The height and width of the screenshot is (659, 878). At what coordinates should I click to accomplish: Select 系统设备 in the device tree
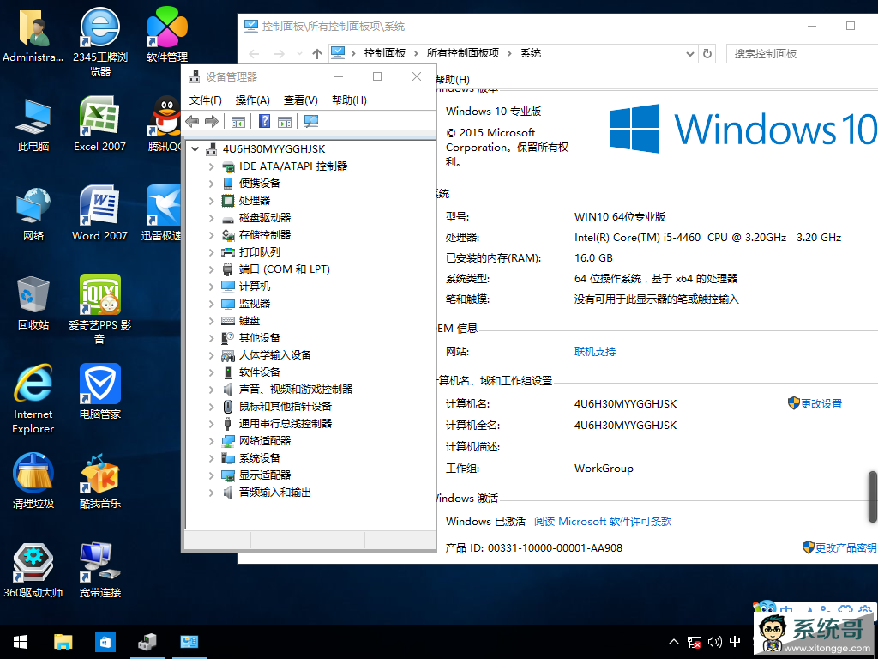coord(259,458)
